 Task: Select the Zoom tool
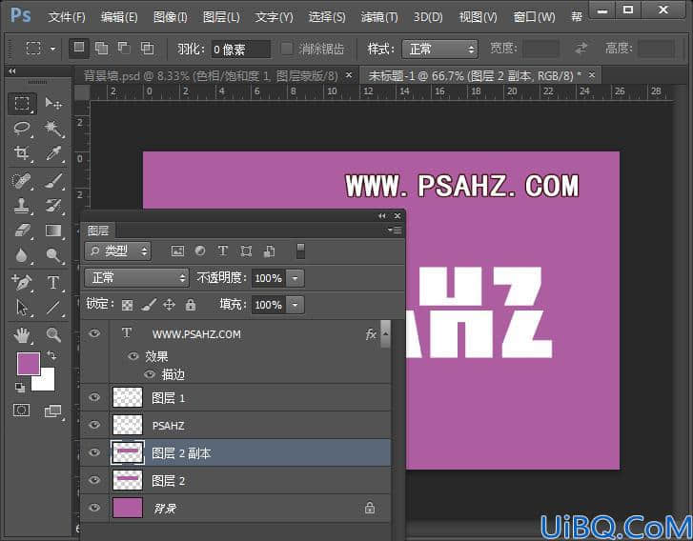tap(53, 334)
